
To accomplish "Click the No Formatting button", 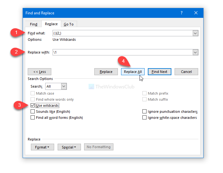I will point(98,147).
